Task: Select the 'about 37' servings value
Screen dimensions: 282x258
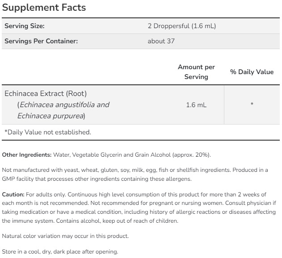Action: tap(161, 42)
